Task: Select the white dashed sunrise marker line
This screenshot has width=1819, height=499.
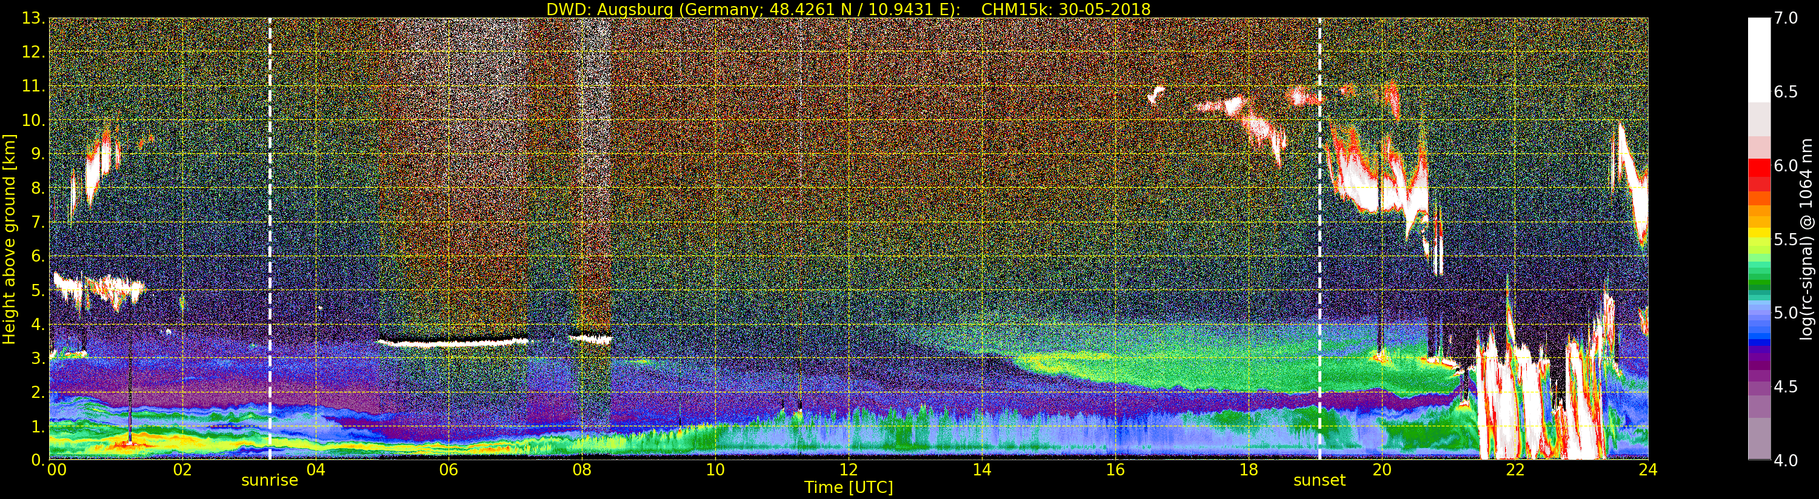Action: [x=270, y=239]
